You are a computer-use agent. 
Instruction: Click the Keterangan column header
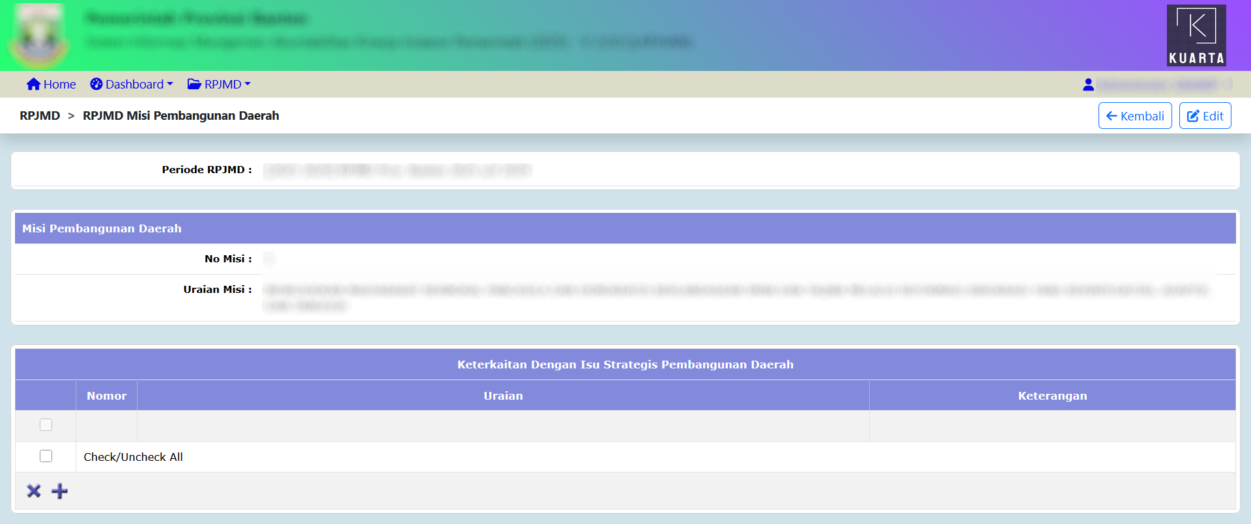coord(1052,396)
